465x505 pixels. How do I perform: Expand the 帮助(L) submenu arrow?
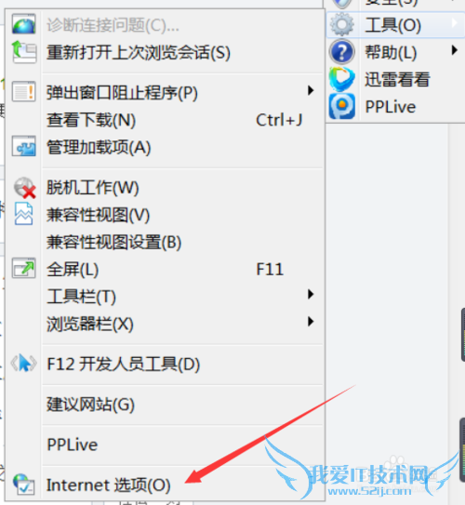(455, 50)
